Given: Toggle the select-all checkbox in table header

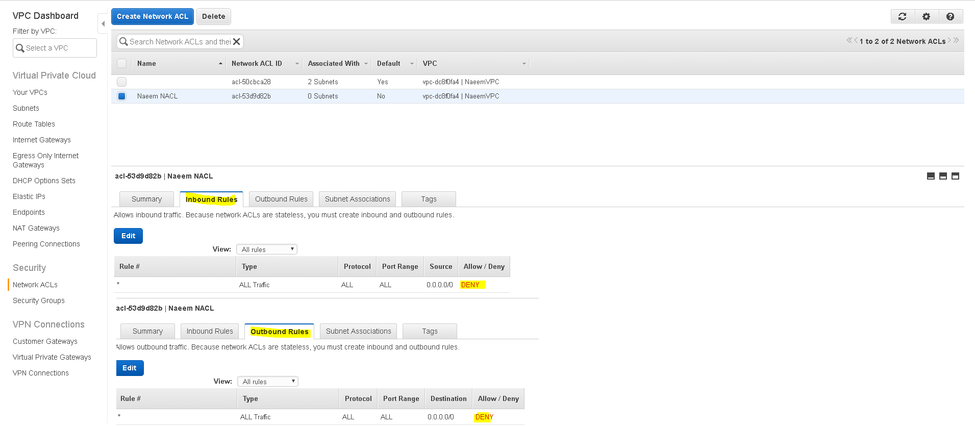Looking at the screenshot, I should click(x=122, y=63).
